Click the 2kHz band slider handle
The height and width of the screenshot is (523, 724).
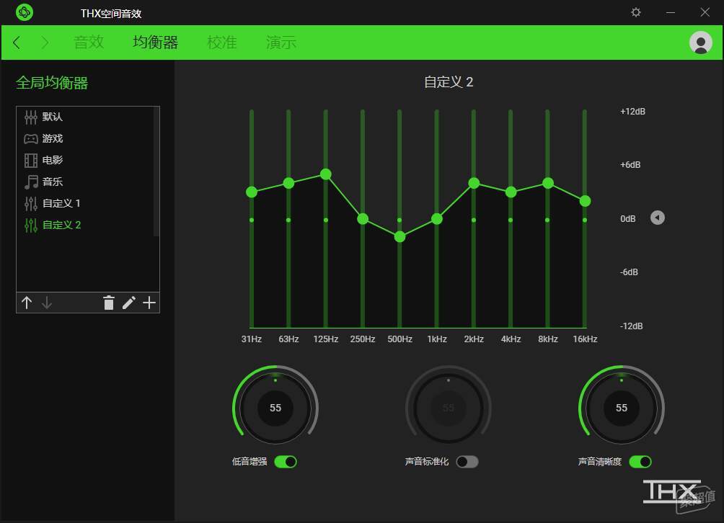474,183
